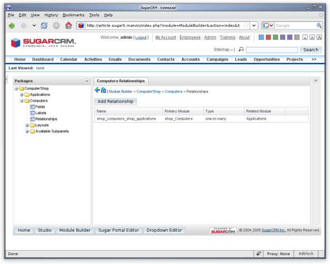Click the Powered by SugarCRM badge

tap(223, 230)
